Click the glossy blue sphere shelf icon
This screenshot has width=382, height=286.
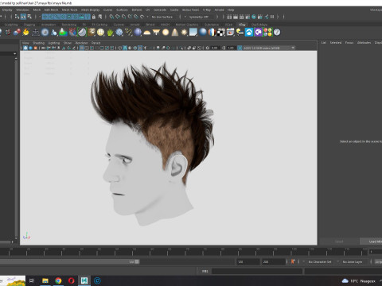(x=203, y=33)
